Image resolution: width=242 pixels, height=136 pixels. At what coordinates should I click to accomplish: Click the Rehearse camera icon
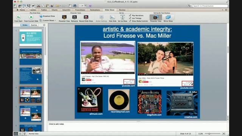(74, 17)
